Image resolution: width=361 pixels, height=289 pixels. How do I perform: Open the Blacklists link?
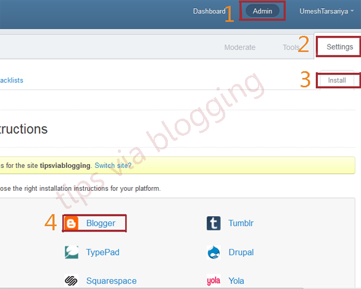(12, 80)
